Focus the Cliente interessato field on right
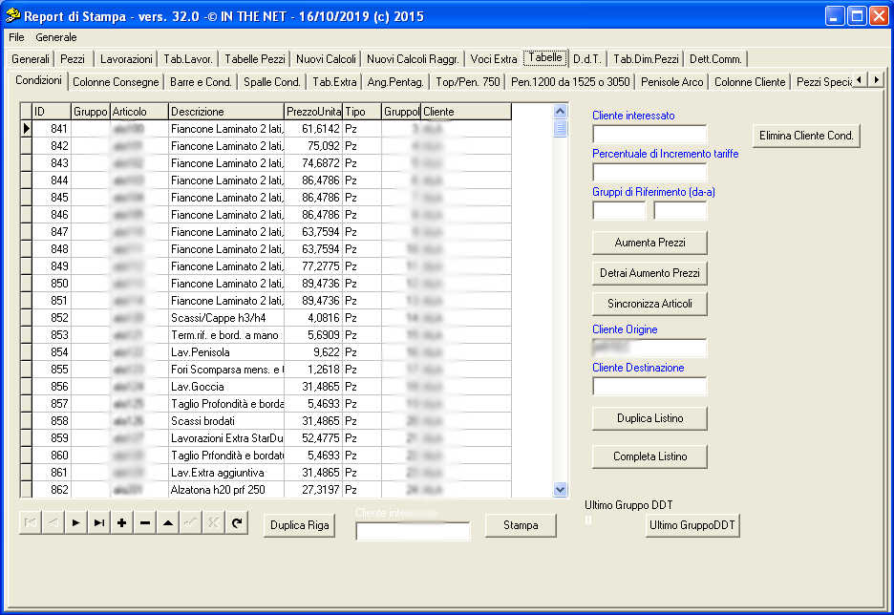The width and height of the screenshot is (894, 615). point(649,134)
